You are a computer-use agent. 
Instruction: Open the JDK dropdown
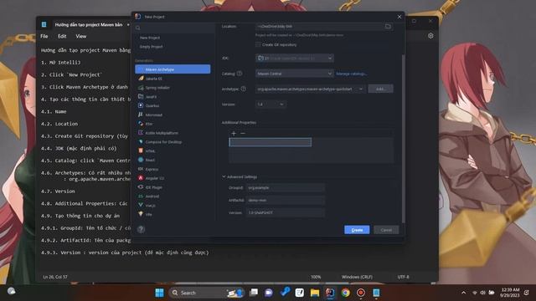(295, 59)
